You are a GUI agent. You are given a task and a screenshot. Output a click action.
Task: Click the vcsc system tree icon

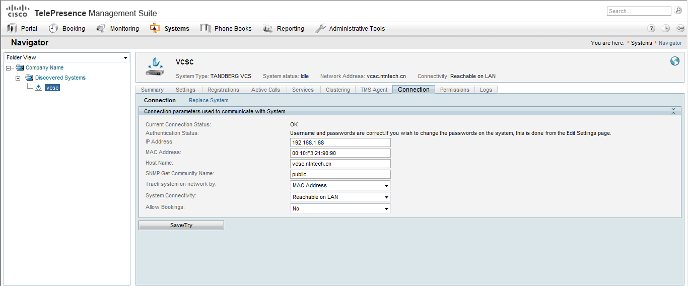point(38,88)
